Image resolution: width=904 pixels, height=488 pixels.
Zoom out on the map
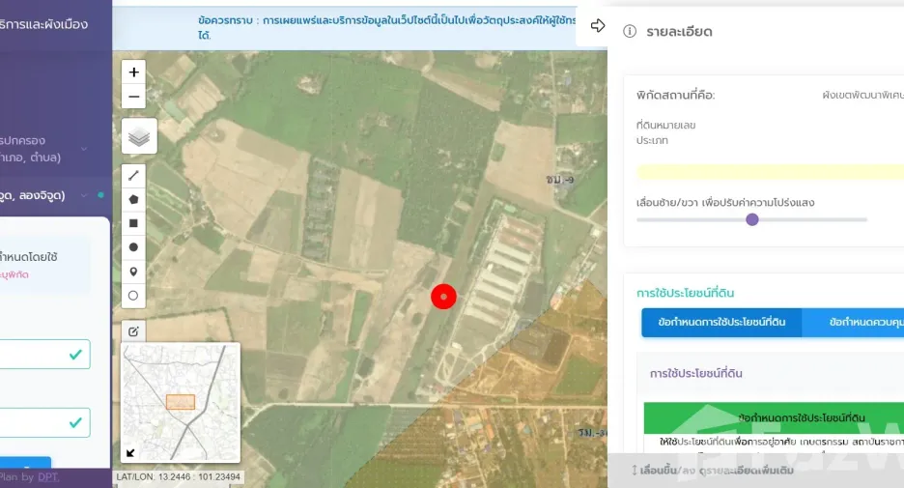133,97
